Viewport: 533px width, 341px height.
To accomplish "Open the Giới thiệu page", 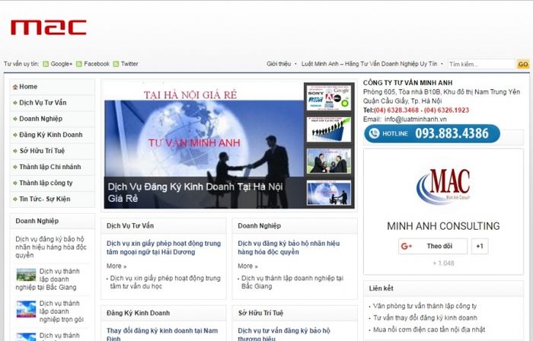I will point(279,64).
